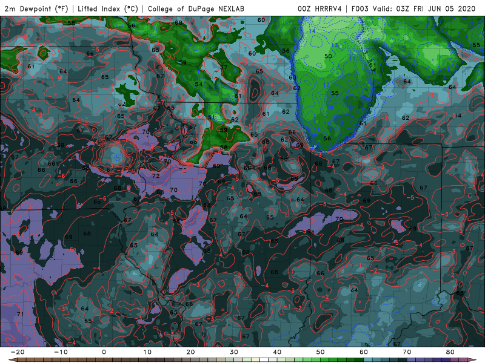Click the blue 13 lifted index contour label

click(335, 45)
